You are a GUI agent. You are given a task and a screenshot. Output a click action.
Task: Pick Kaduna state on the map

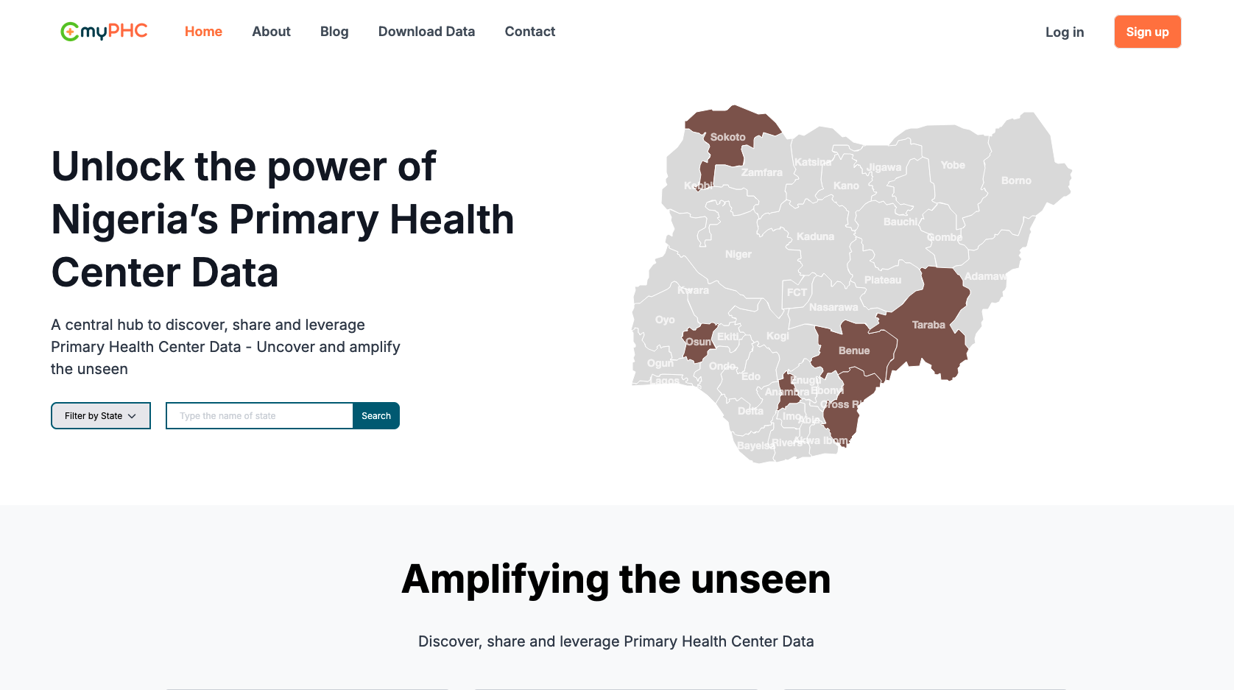[x=816, y=236]
